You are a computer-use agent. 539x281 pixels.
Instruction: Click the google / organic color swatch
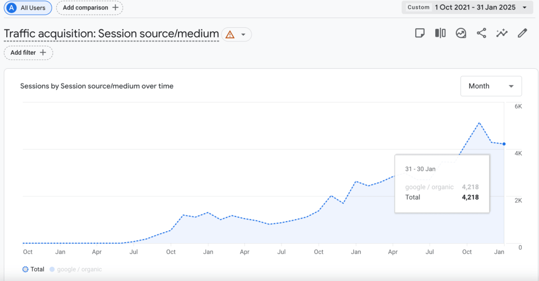pyautogui.click(x=52, y=269)
